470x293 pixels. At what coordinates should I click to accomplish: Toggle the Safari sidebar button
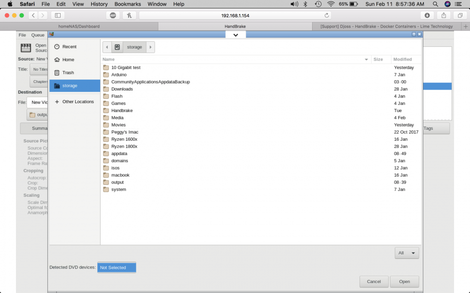click(x=58, y=15)
